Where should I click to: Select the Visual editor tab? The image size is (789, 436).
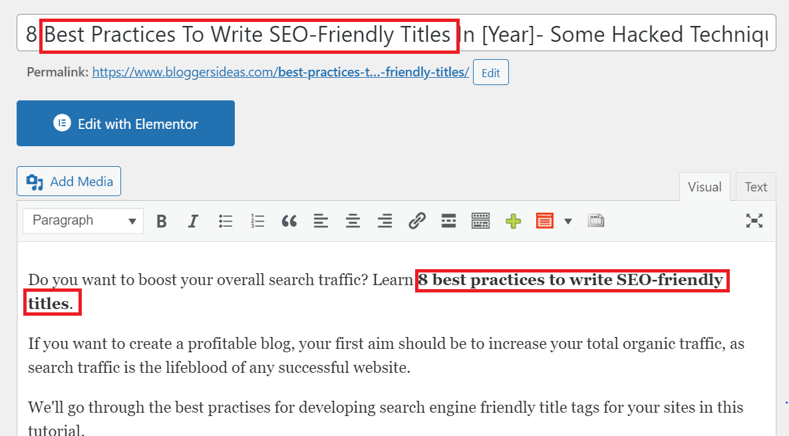click(x=705, y=187)
